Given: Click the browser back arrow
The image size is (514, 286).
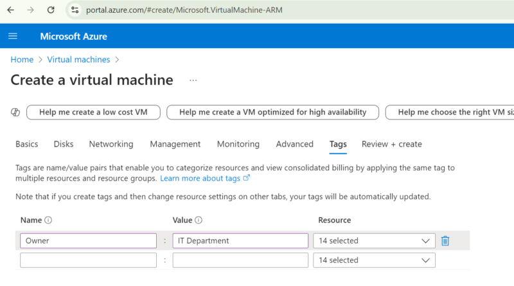Looking at the screenshot, I should [x=11, y=10].
